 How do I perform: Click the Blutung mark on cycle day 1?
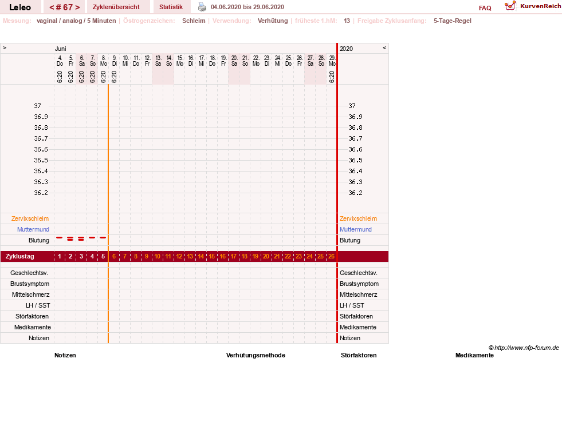(x=60, y=237)
